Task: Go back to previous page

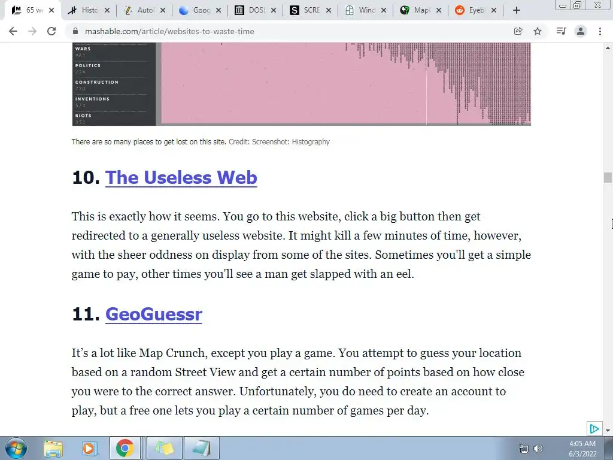Action: [13, 31]
